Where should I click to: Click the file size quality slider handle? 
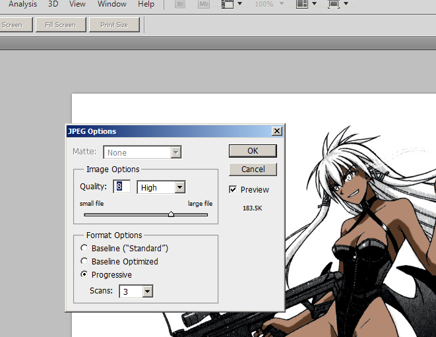[171, 214]
